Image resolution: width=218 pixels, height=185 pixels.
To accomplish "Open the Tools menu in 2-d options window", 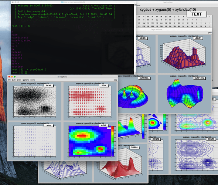I will coord(33,80).
